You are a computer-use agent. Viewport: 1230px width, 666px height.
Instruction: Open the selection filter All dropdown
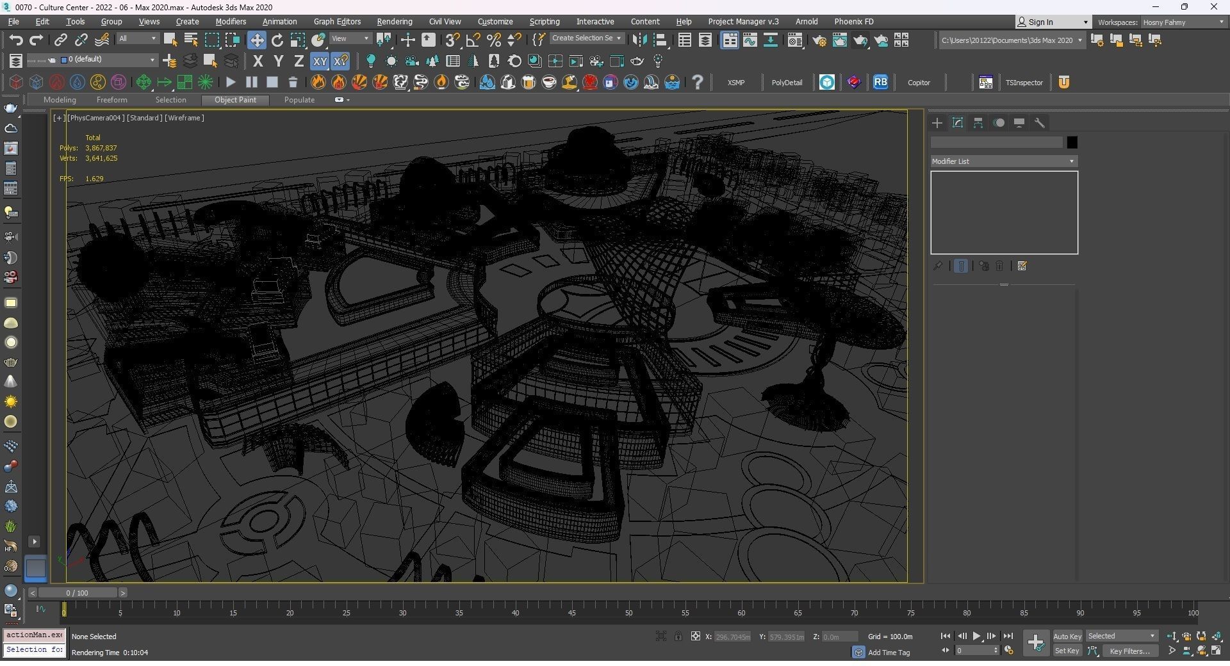tap(137, 39)
